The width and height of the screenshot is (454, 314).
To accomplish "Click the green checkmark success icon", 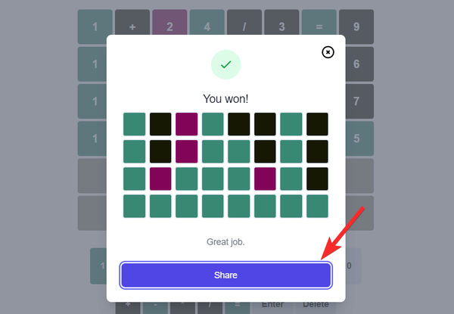I will (225, 64).
